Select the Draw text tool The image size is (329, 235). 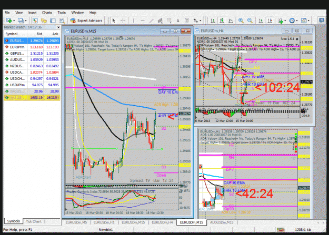tap(178, 21)
